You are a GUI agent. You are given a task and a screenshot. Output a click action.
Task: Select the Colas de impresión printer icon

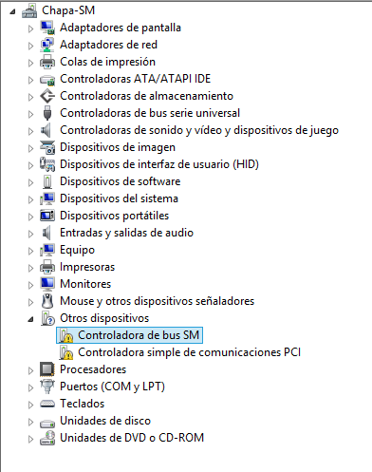[x=47, y=62]
